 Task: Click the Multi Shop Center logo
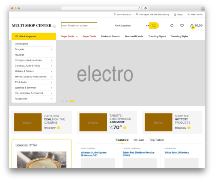pyautogui.click(x=32, y=26)
